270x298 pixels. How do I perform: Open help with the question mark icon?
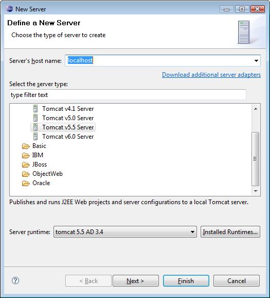[15, 280]
